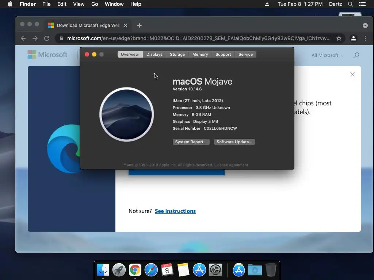Click the Chrome address bar URL
Viewport: 374px width, 280px height.
pos(199,38)
